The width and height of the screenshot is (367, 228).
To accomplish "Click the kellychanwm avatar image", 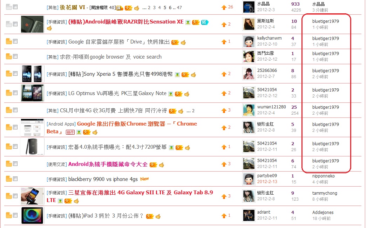I will [249, 41].
